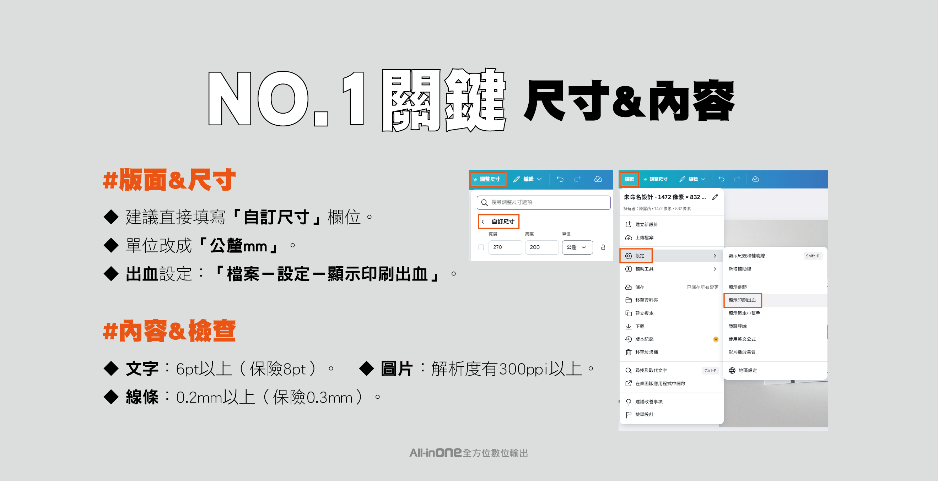Image resolution: width=938 pixels, height=481 pixels.
Task: Tick the checkbox beside the width field
Action: (481, 247)
